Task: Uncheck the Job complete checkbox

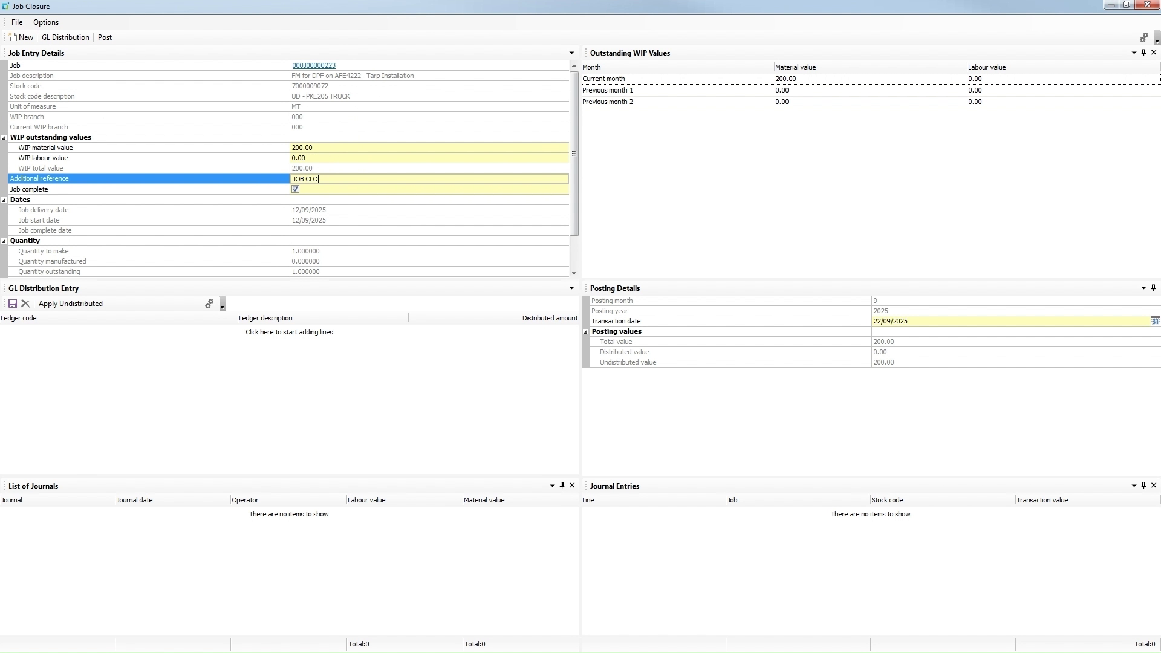Action: point(295,189)
